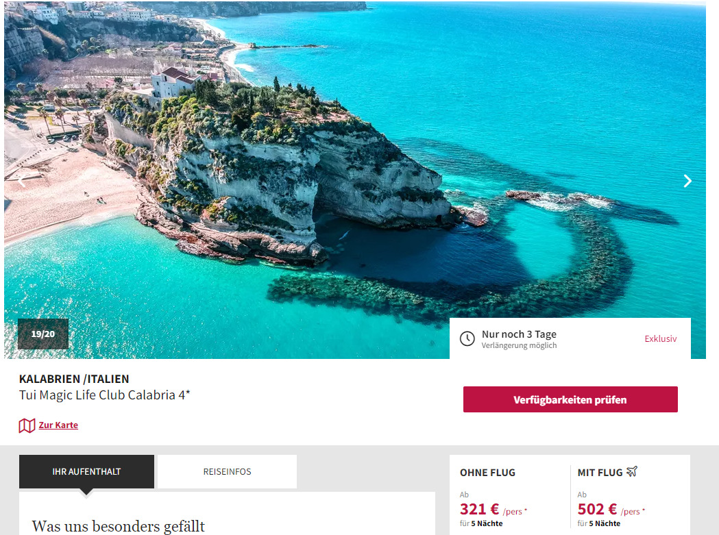Open the Zur Karte link

pyautogui.click(x=58, y=425)
